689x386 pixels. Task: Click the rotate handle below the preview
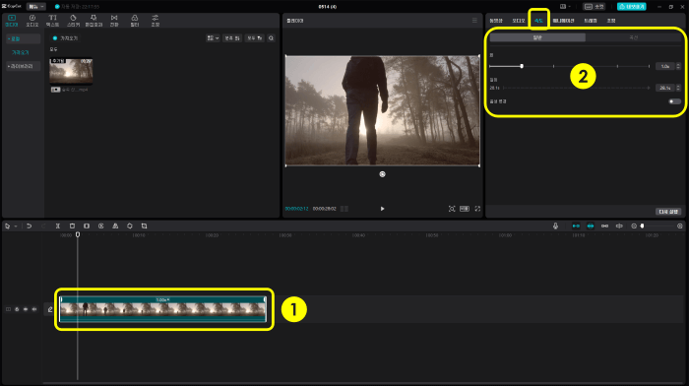[382, 174]
